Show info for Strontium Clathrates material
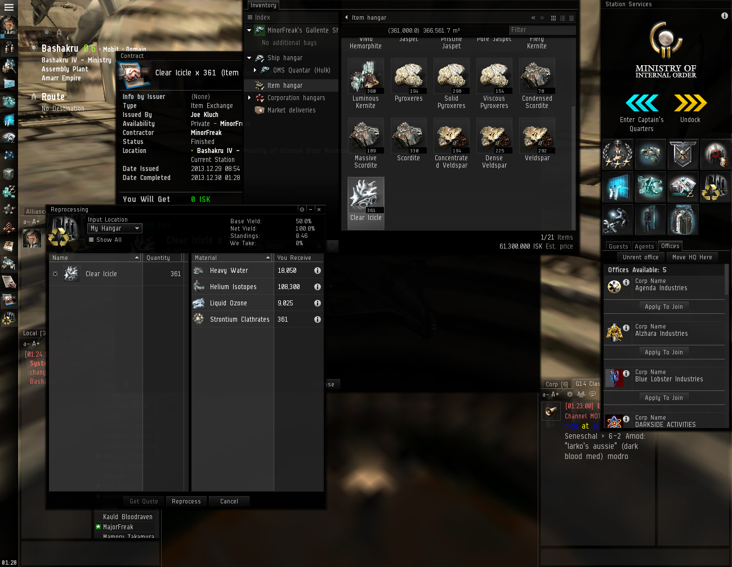The width and height of the screenshot is (732, 567). pyautogui.click(x=318, y=319)
